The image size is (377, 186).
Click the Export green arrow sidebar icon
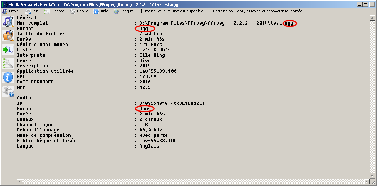tap(8, 50)
